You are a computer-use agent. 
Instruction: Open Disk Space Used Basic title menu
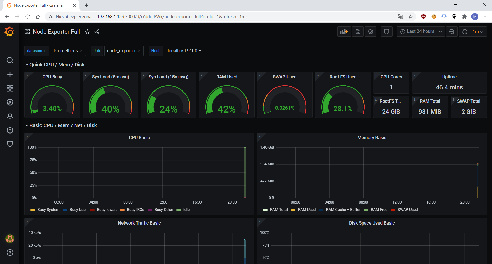372,223
